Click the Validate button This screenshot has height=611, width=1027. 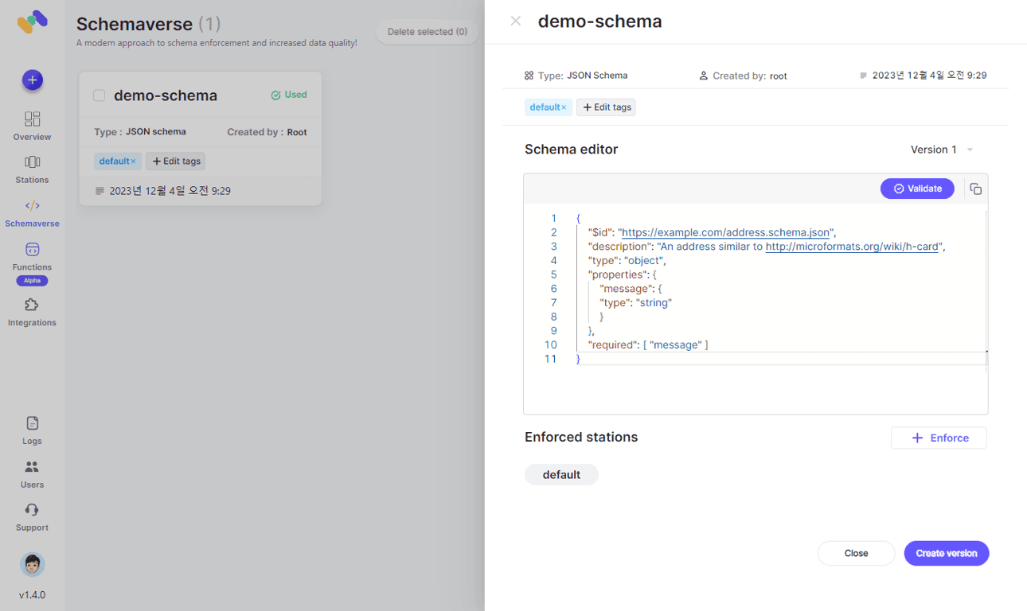(x=917, y=189)
